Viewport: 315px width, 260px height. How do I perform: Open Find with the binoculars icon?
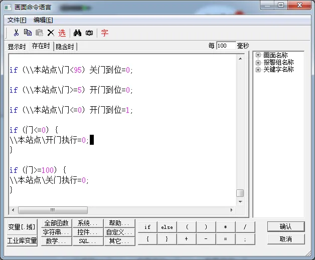[77, 33]
